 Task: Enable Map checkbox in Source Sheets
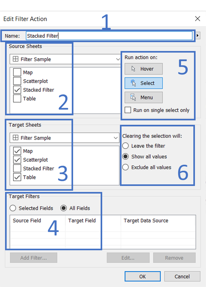click(x=17, y=72)
